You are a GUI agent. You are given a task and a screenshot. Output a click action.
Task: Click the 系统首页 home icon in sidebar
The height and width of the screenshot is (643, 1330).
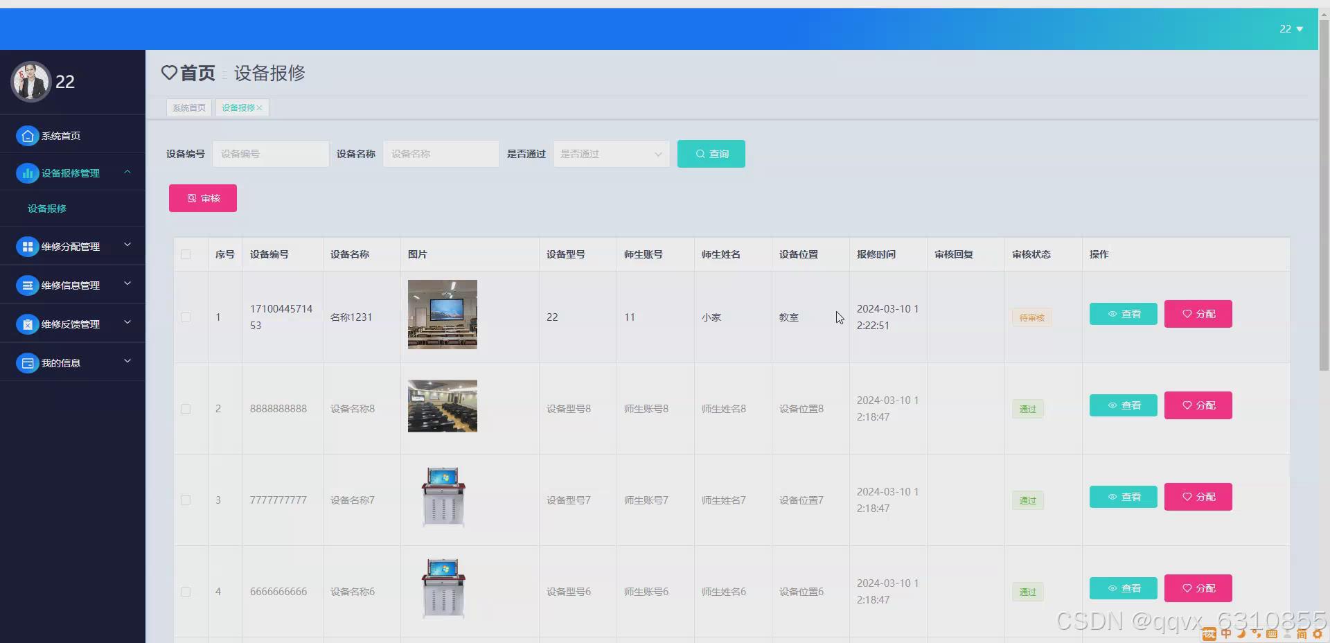click(x=27, y=136)
